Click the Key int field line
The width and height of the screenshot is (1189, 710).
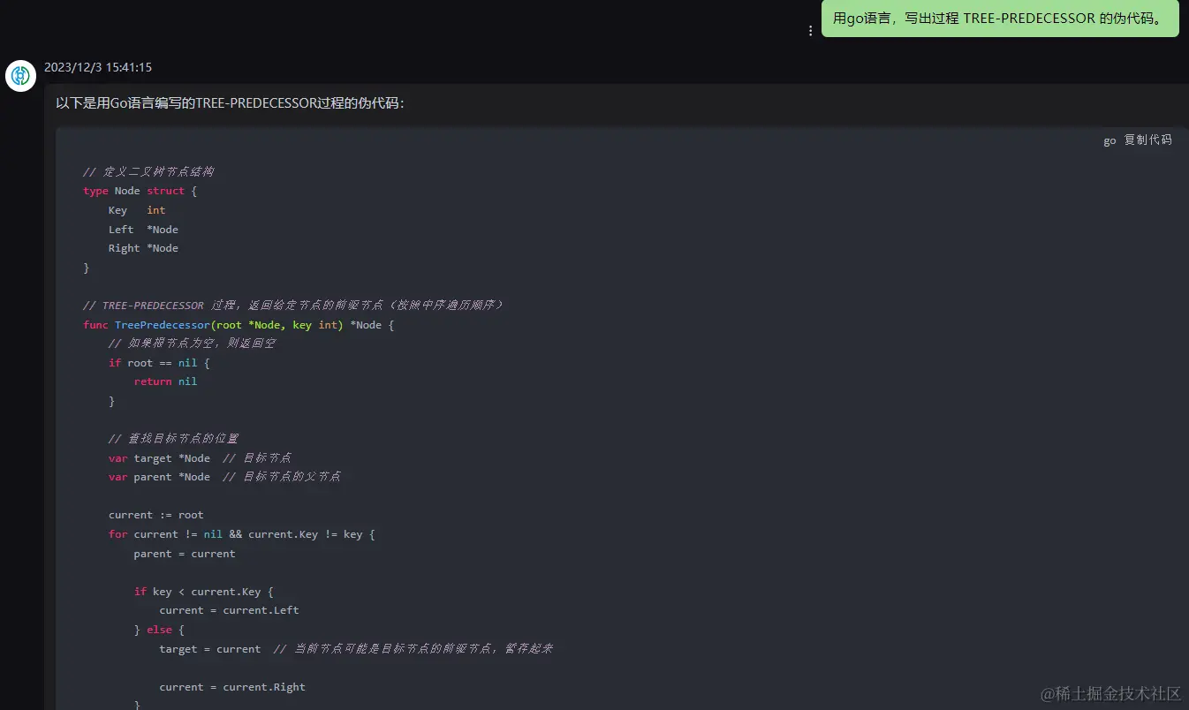137,210
